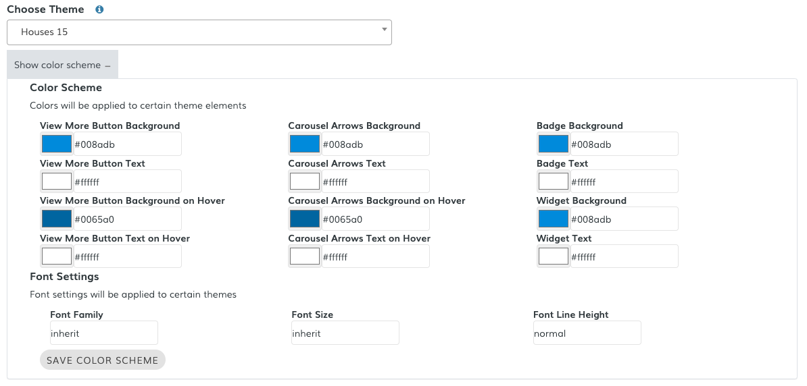Click the Save Color Scheme button

point(103,360)
